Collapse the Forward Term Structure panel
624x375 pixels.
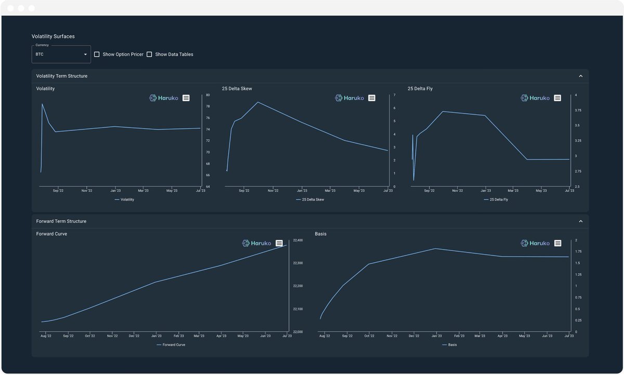(x=581, y=221)
